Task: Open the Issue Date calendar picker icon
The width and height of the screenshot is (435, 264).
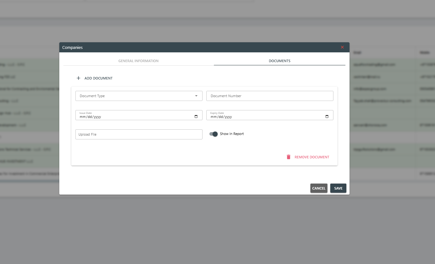Action: [x=196, y=116]
